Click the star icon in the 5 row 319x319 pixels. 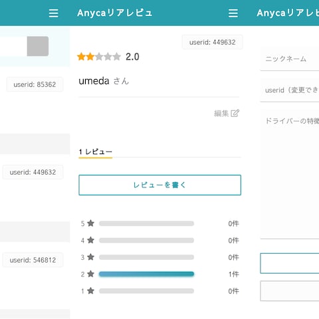(90, 223)
